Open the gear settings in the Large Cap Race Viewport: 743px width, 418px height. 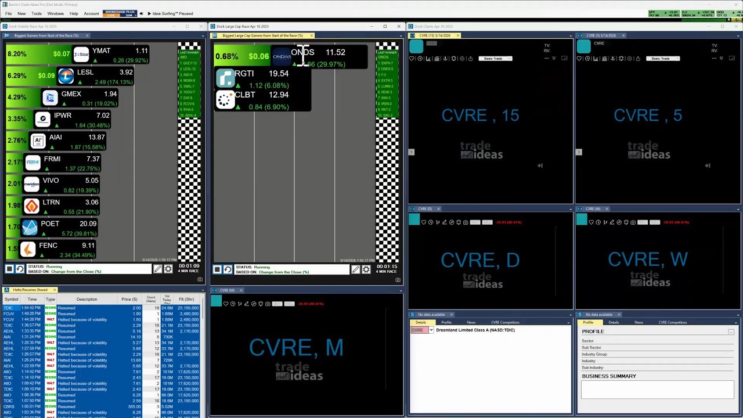pos(366,269)
